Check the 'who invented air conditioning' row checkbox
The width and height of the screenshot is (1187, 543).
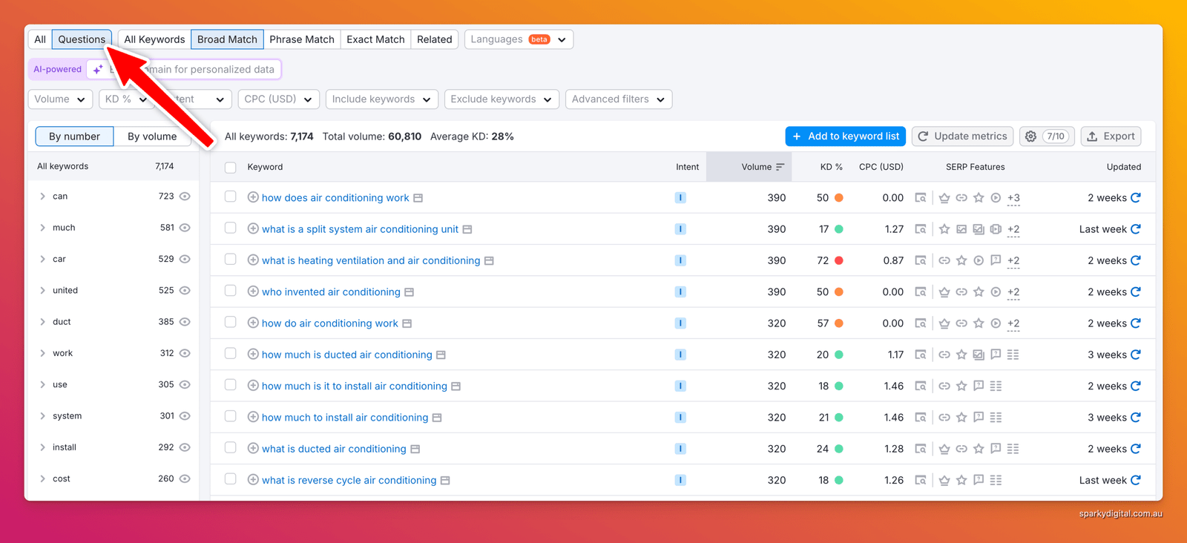(x=231, y=291)
